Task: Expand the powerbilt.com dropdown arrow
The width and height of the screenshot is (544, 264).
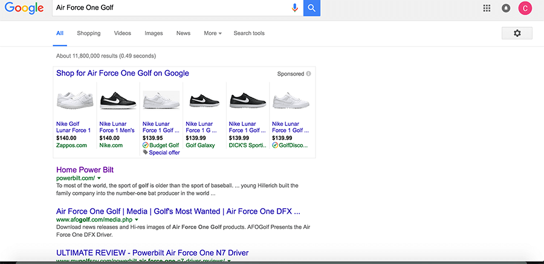Action: click(x=99, y=178)
